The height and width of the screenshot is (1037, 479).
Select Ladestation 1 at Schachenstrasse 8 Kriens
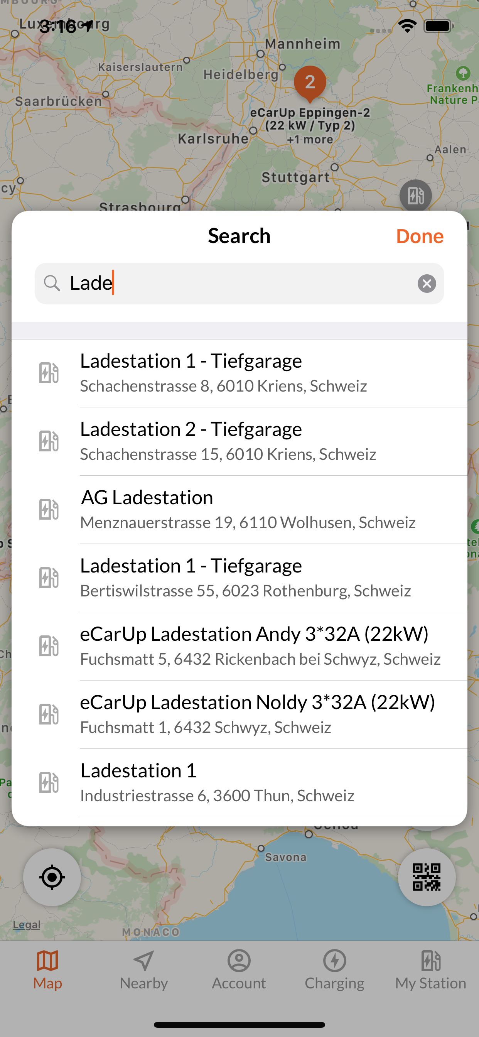(239, 373)
